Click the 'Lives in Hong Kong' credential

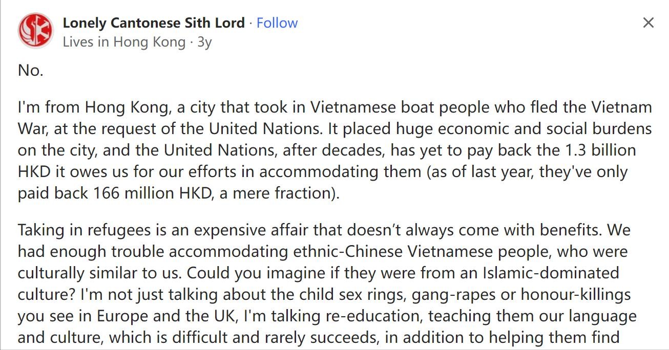(124, 42)
